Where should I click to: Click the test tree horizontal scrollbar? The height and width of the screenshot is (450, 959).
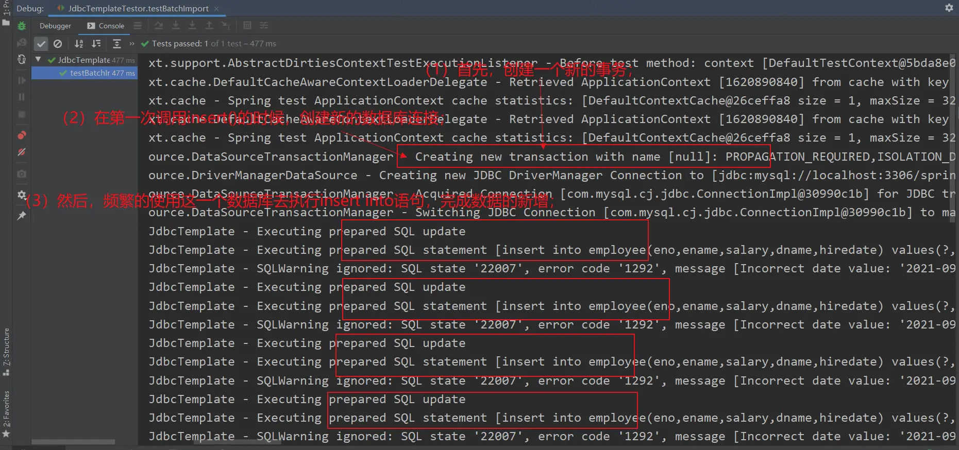click(x=73, y=442)
